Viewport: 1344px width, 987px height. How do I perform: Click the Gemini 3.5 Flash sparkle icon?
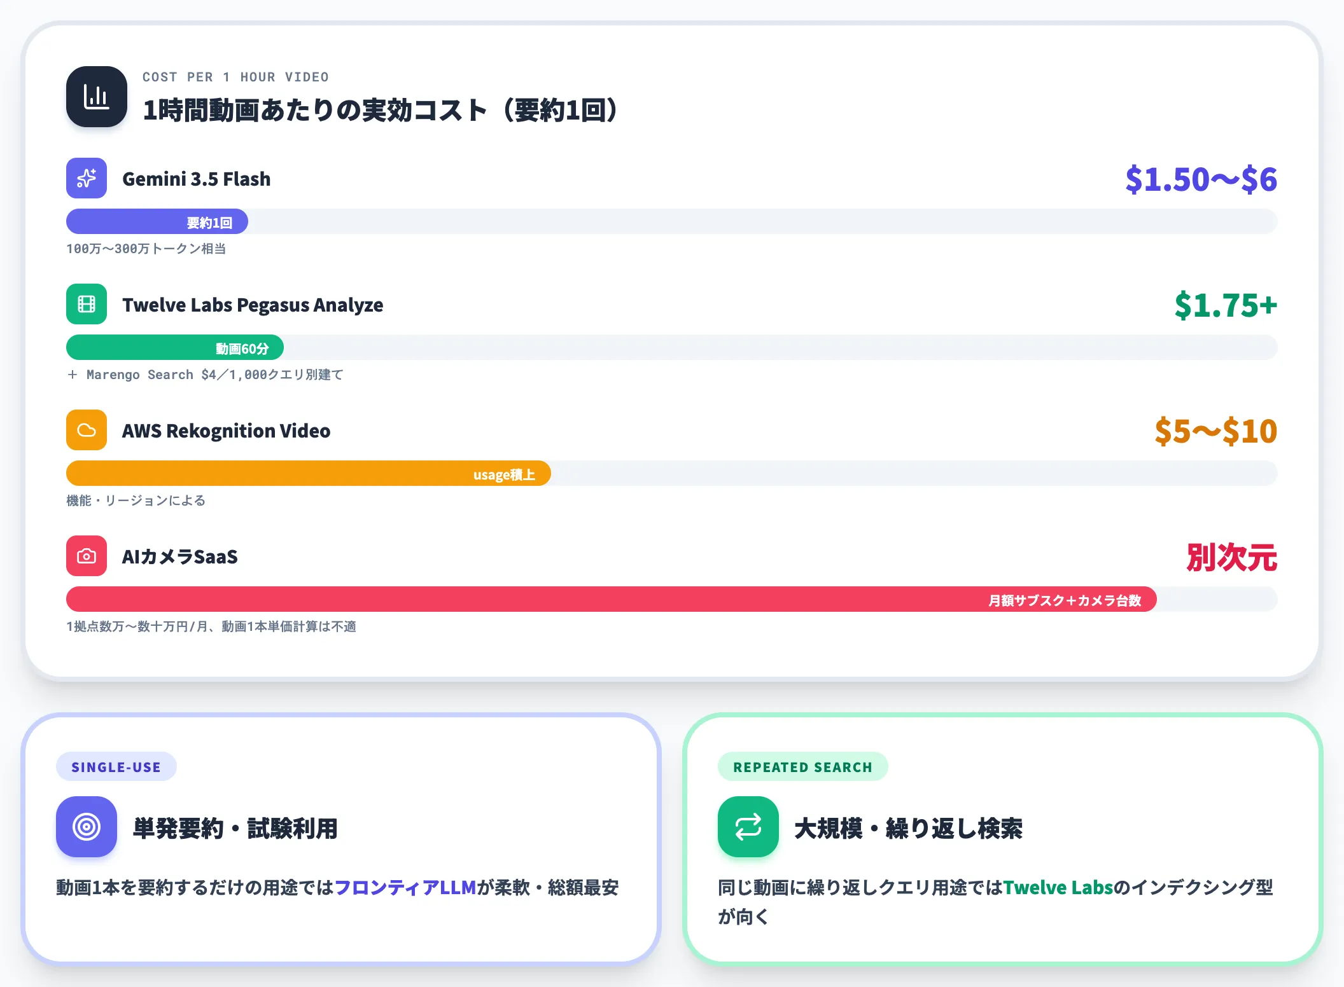click(87, 178)
